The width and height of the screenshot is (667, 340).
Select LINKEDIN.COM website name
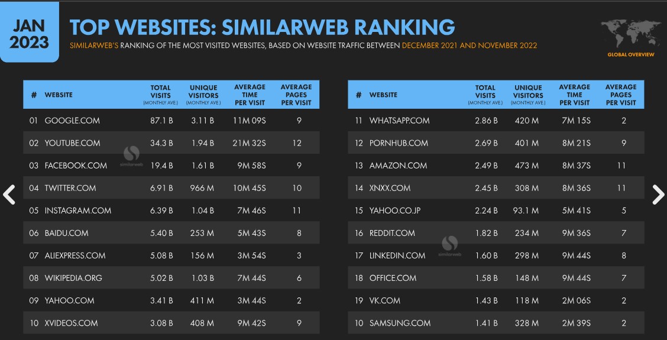point(397,256)
